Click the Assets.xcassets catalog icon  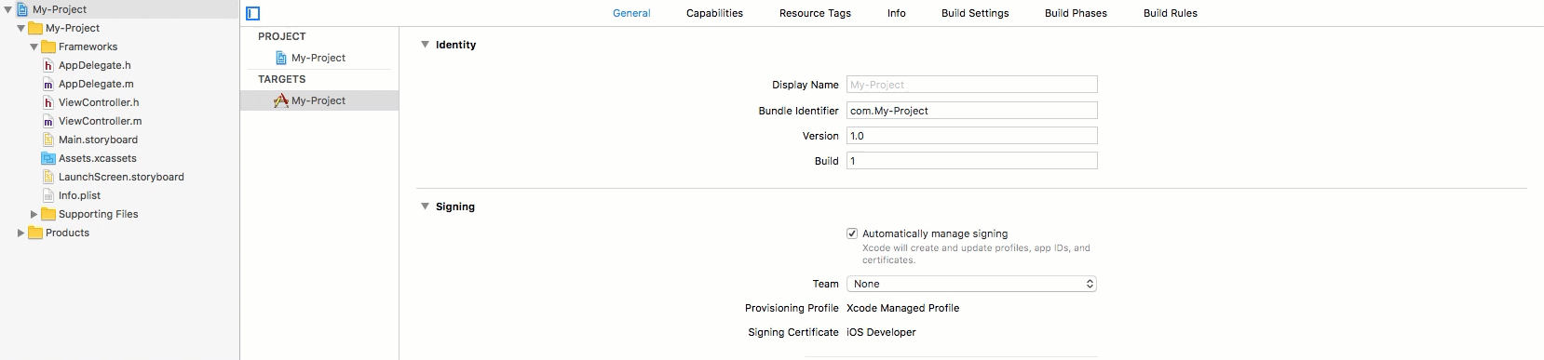pyautogui.click(x=48, y=158)
